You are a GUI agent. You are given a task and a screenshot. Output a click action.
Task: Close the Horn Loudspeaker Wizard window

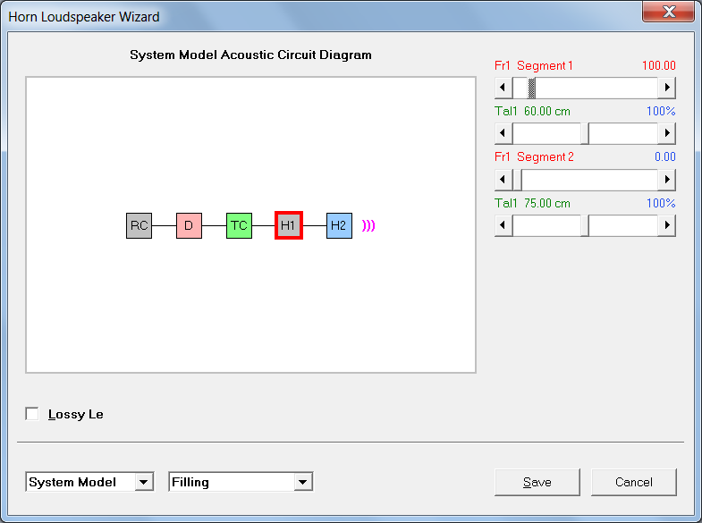point(668,12)
